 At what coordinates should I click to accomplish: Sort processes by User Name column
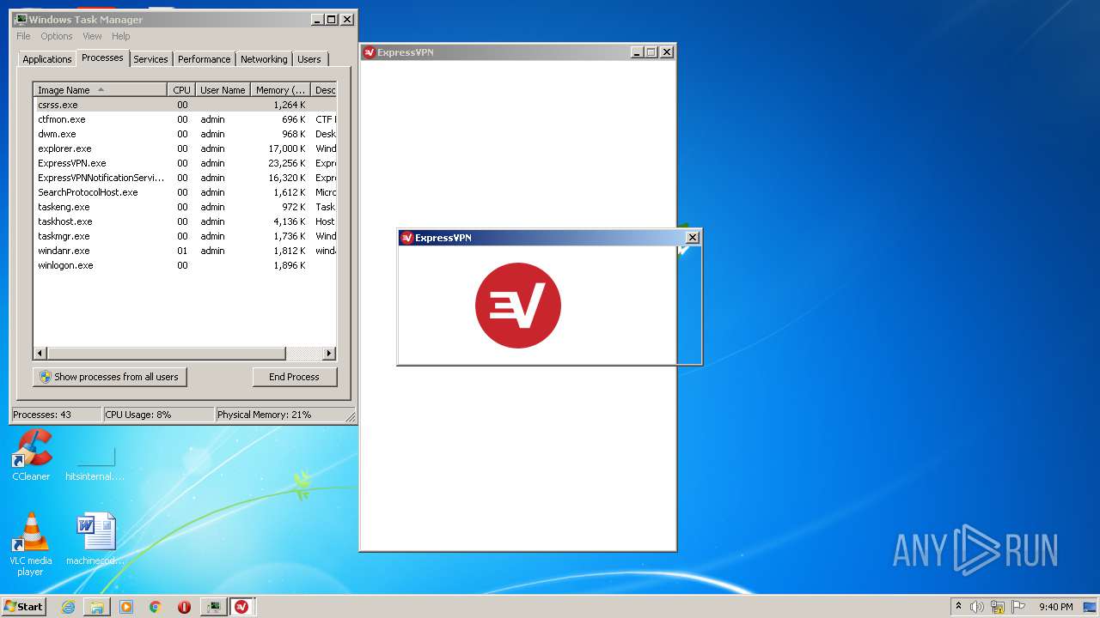tap(223, 90)
